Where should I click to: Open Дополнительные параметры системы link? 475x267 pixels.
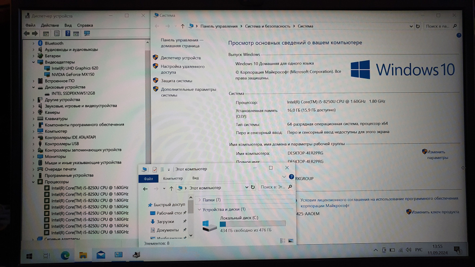(188, 92)
